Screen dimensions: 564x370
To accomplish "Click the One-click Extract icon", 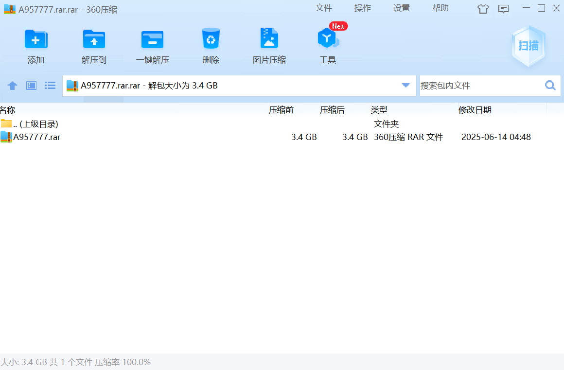I will pyautogui.click(x=152, y=40).
